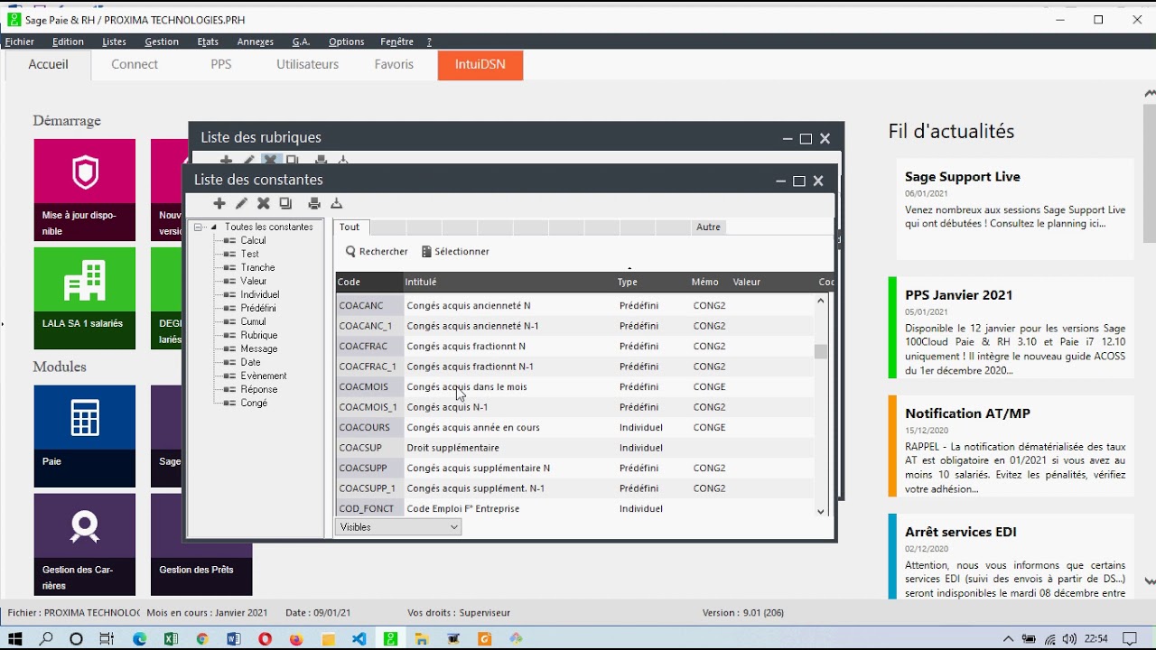Add a new constant with the plus icon
The image size is (1156, 650).
[x=219, y=204]
